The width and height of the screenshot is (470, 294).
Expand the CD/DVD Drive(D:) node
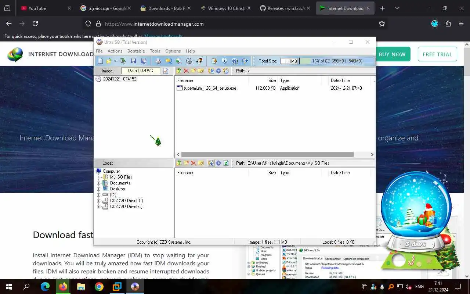click(98, 201)
